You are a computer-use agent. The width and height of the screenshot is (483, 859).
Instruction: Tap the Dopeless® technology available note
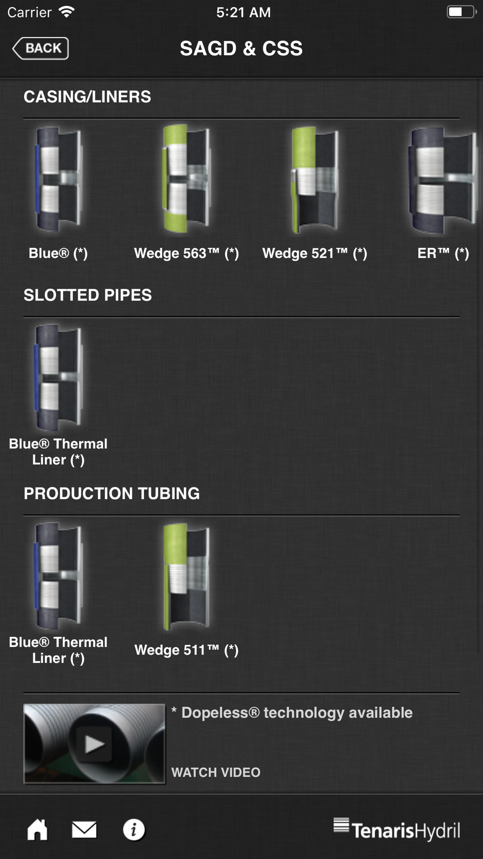tap(292, 713)
